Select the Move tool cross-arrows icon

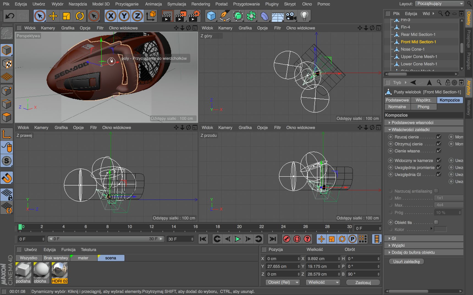pos(53,16)
